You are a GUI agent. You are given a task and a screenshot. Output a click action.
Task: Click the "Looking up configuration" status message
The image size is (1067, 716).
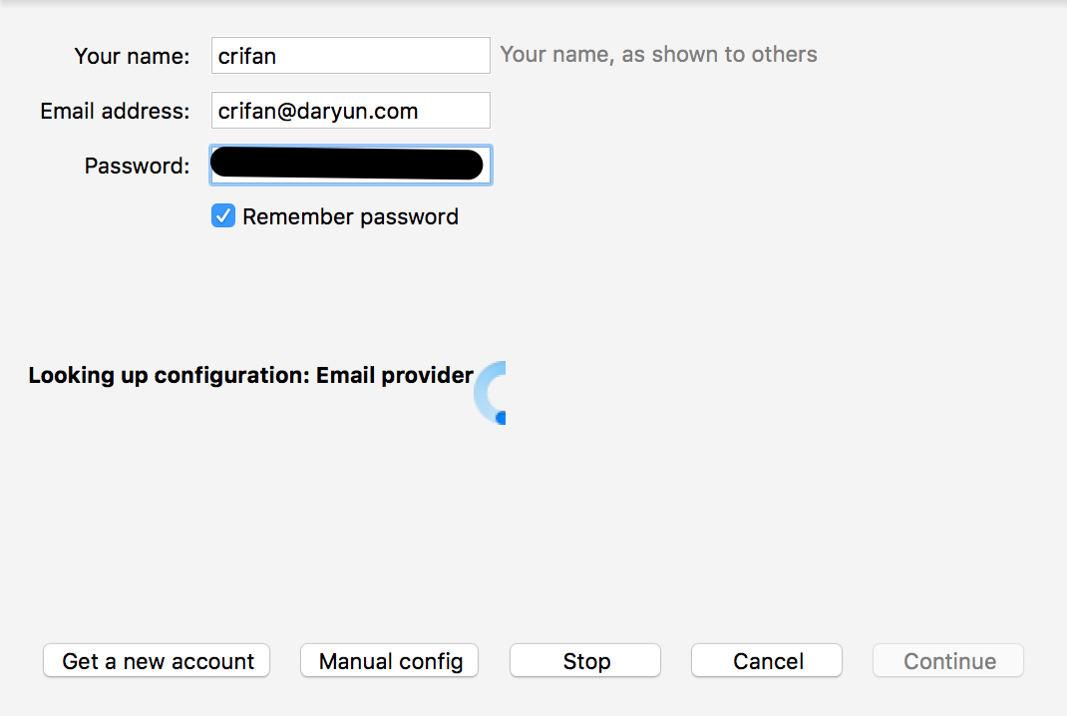pos(170,376)
